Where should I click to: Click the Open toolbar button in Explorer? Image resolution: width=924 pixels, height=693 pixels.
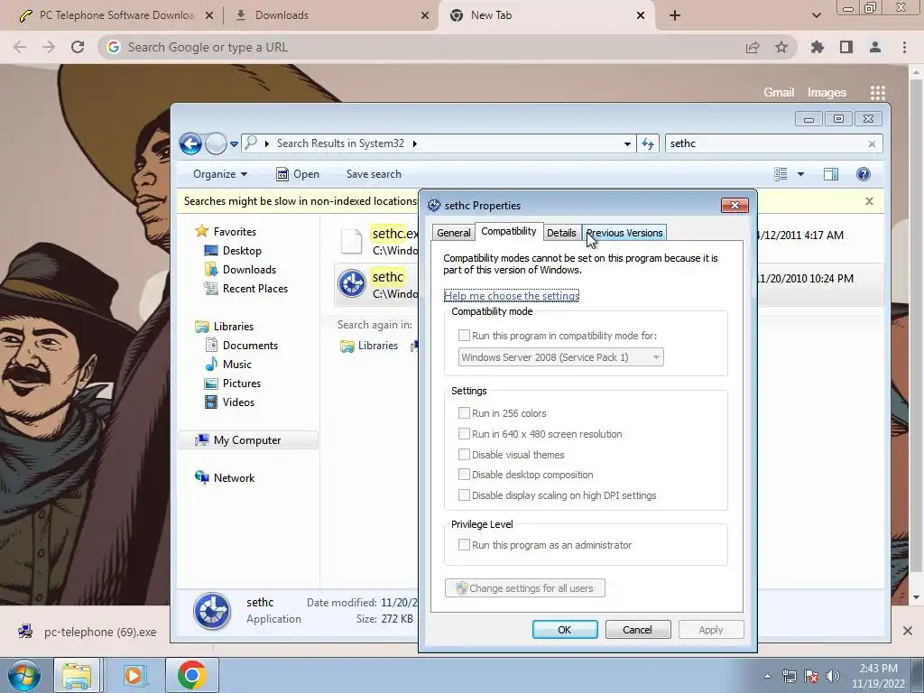tap(298, 174)
